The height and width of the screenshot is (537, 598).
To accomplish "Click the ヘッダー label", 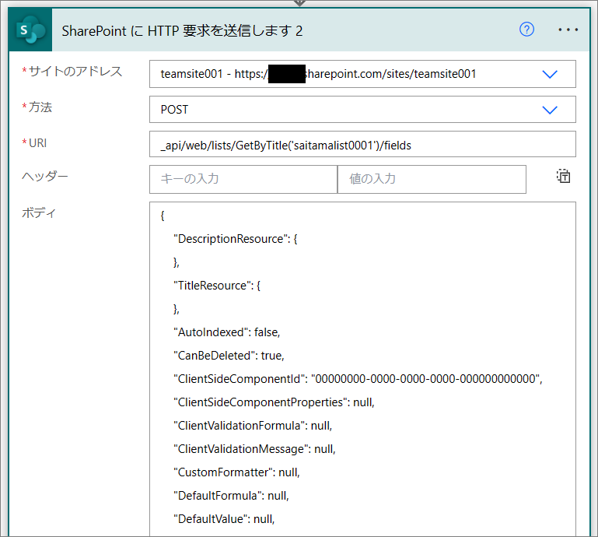I will (44, 176).
